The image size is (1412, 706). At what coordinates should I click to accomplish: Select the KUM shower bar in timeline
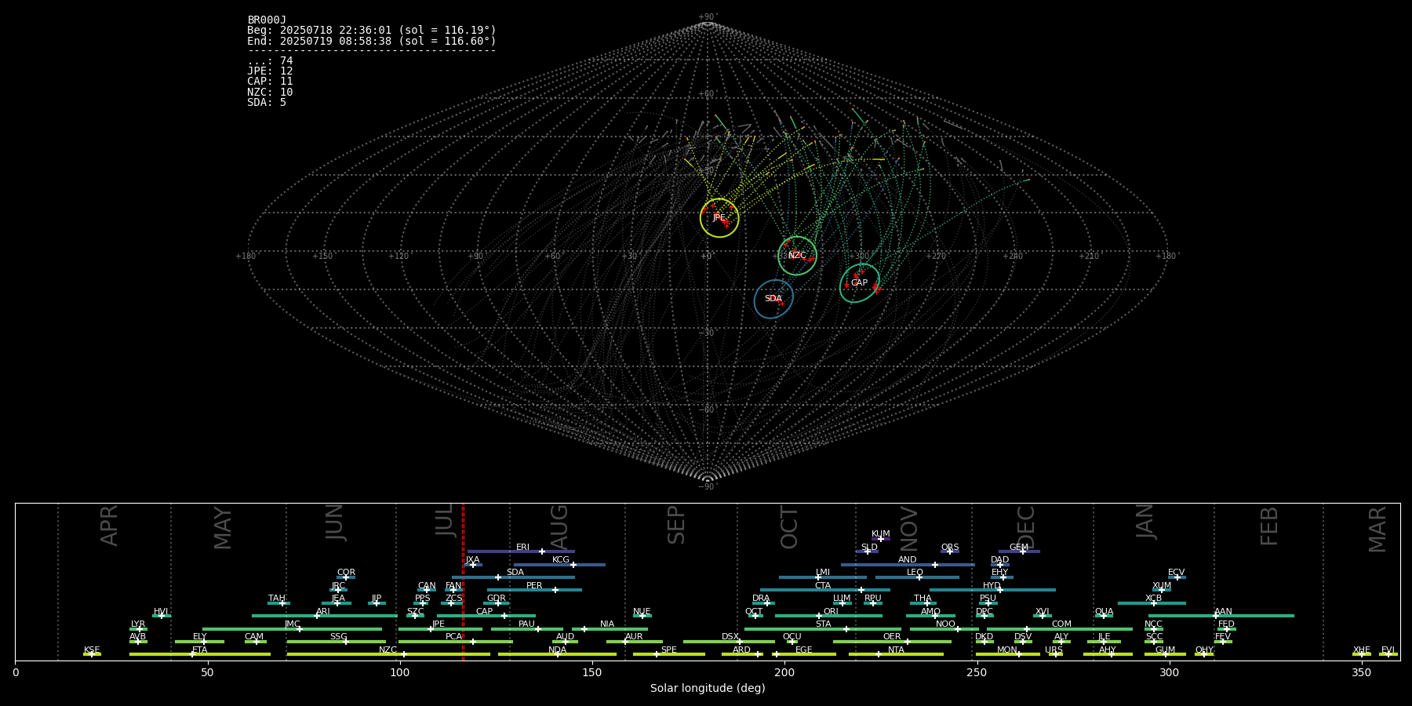coord(881,539)
